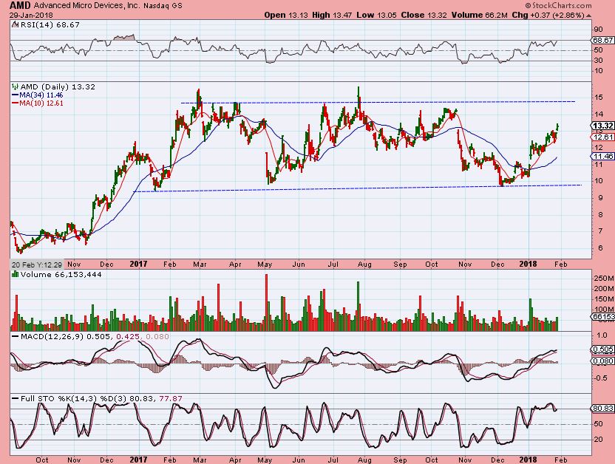Click the 13.32 last price tag

coord(603,126)
